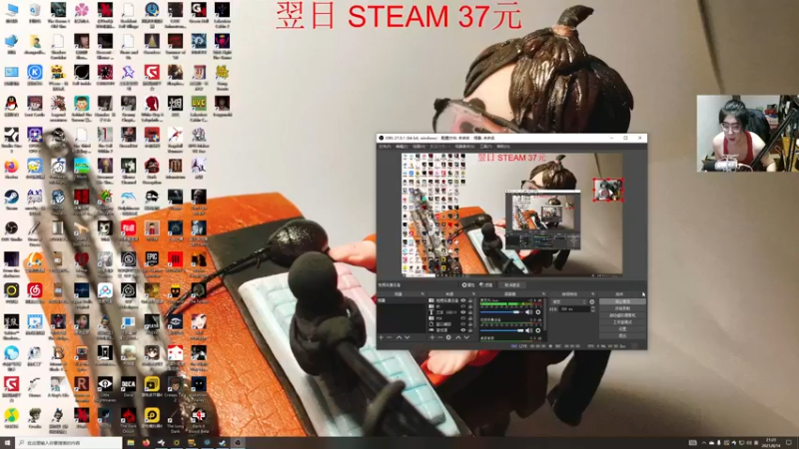Hide the display capture source eye icon
This screenshot has width=799, height=449.
coord(462,330)
